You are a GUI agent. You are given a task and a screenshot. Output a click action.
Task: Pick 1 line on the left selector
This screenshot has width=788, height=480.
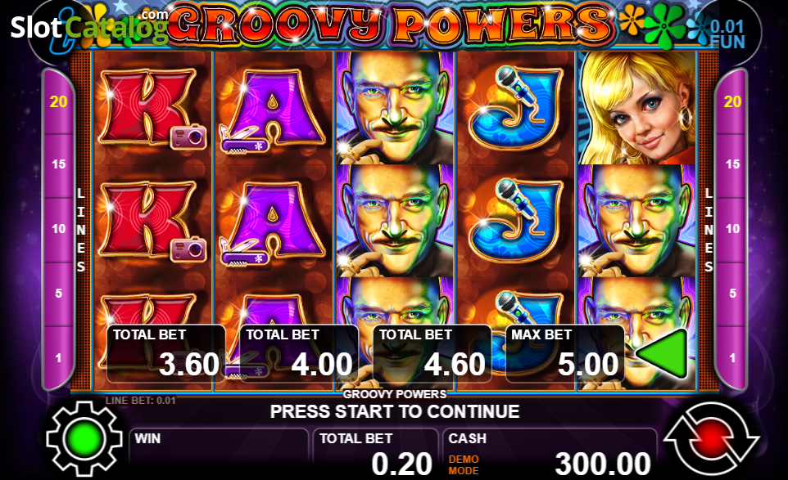[x=59, y=357]
